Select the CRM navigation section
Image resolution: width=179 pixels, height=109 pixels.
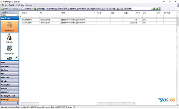click(9, 63)
